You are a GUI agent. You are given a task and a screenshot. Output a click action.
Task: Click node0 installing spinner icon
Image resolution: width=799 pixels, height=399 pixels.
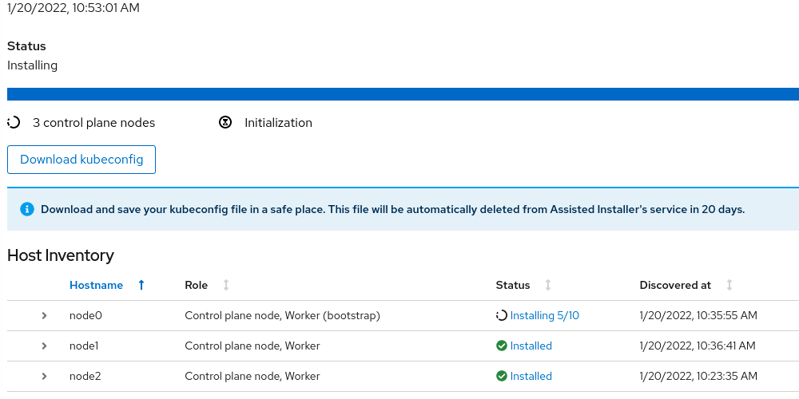click(501, 315)
